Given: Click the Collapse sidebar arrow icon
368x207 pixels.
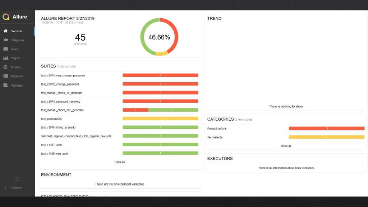Looking at the screenshot, I should [x=5, y=188].
